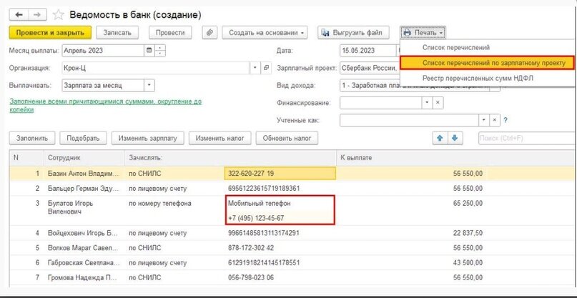Image resolution: width=577 pixels, height=298 pixels.
Task: Select Список перечислений по зарплатному проекту
Action: click(x=487, y=63)
